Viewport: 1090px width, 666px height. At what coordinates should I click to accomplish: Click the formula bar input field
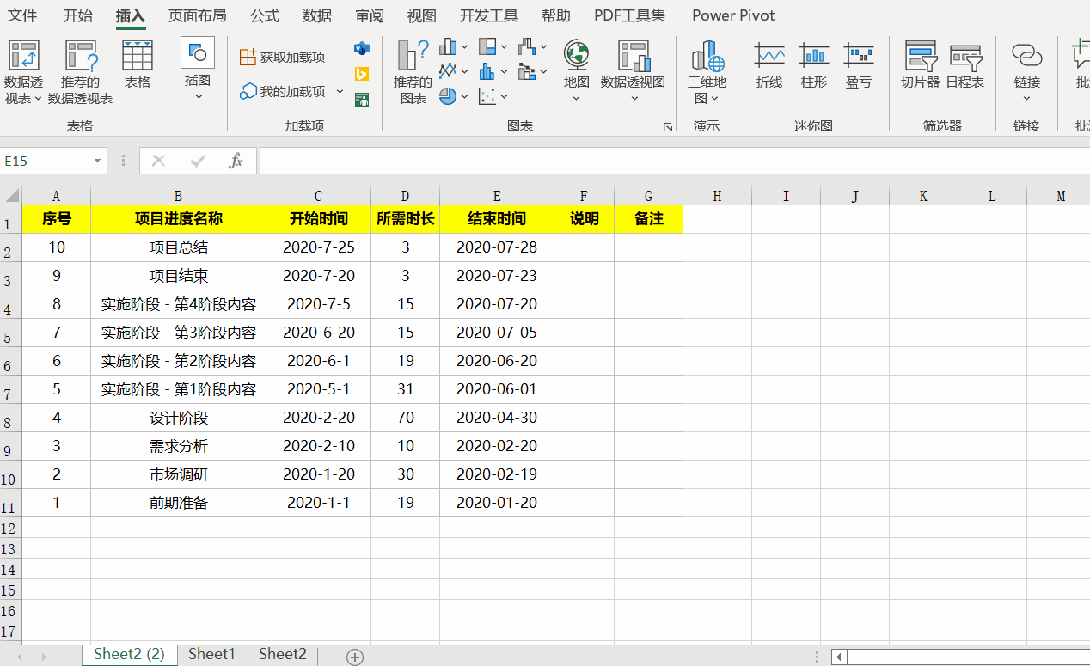[x=671, y=161]
